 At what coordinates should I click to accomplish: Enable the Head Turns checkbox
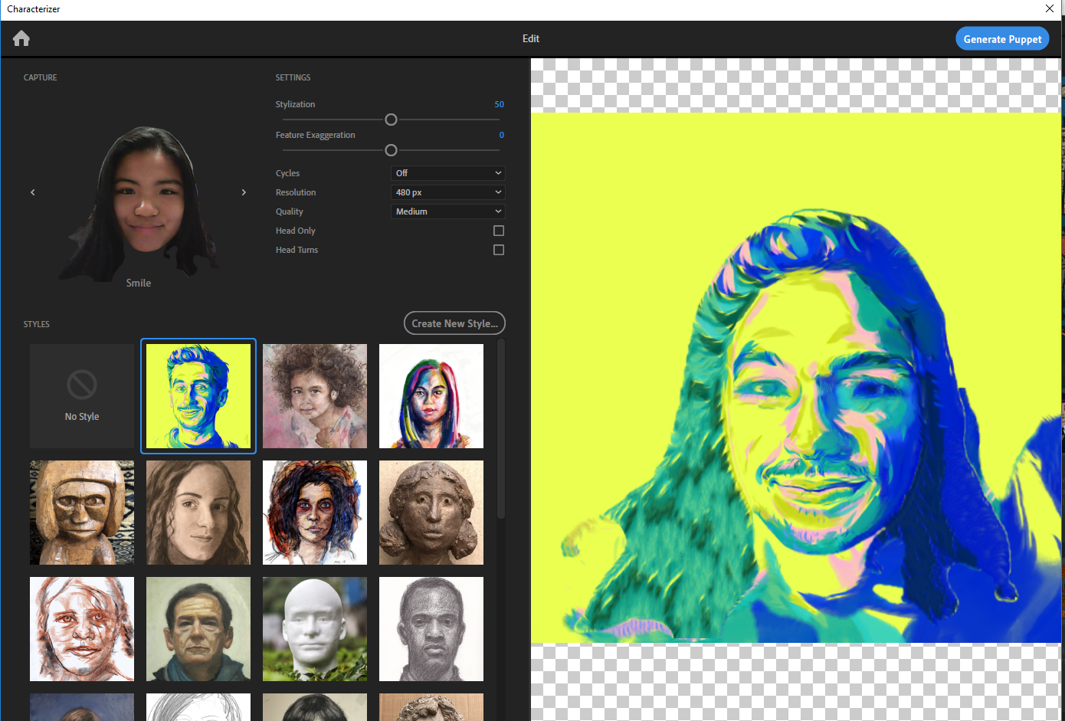pyautogui.click(x=499, y=250)
